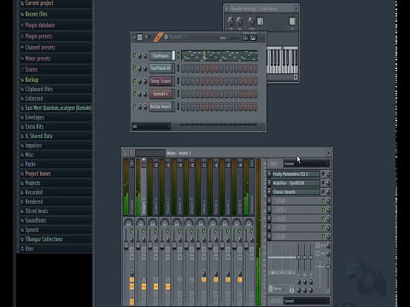Click TruePianos channel button
The image size is (410, 307).
coord(161,55)
